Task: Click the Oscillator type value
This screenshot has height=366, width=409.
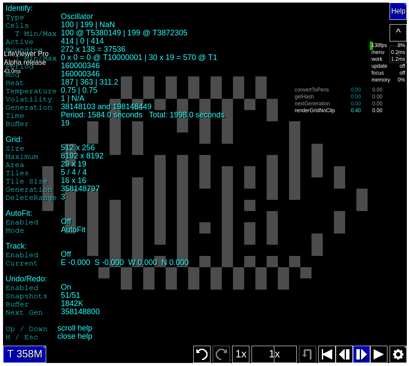Action: pos(77,16)
